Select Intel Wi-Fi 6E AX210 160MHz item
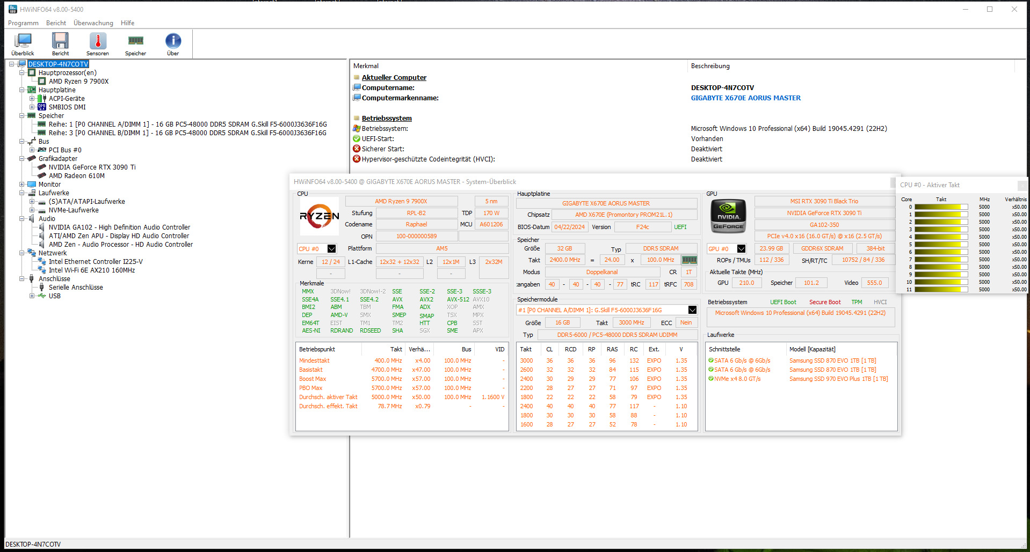 (92, 270)
